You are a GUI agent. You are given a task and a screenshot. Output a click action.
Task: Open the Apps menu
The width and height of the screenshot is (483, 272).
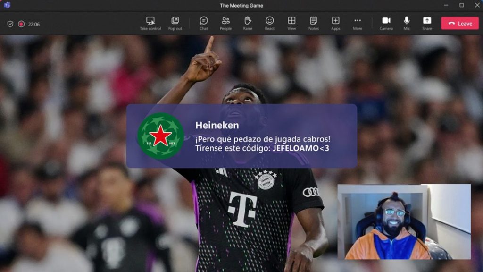pyautogui.click(x=335, y=23)
